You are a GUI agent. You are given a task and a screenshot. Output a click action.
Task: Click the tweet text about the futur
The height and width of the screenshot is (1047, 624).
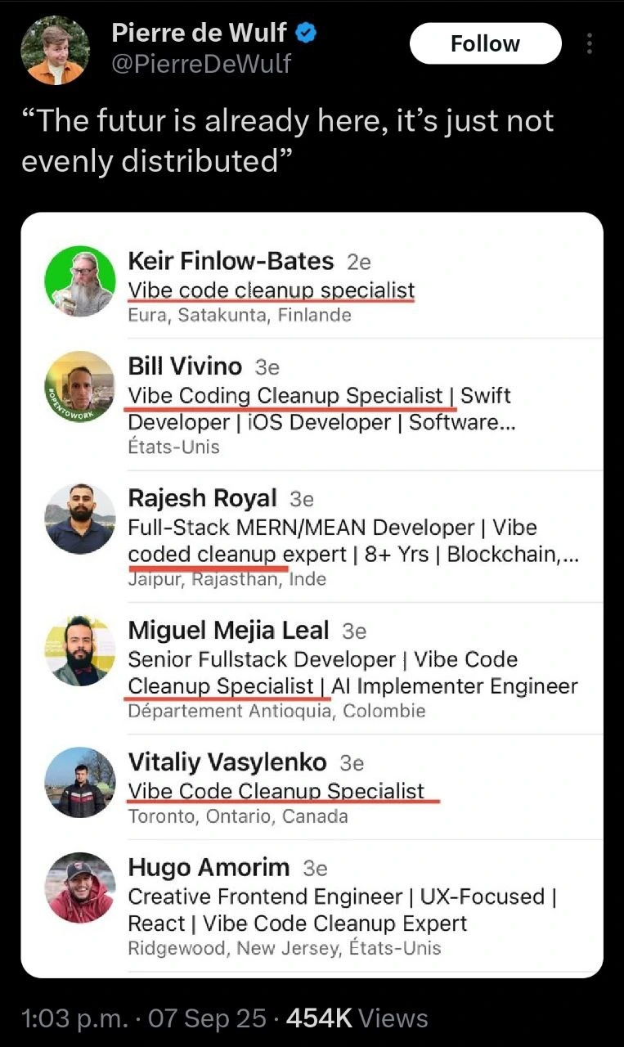pyautogui.click(x=287, y=141)
